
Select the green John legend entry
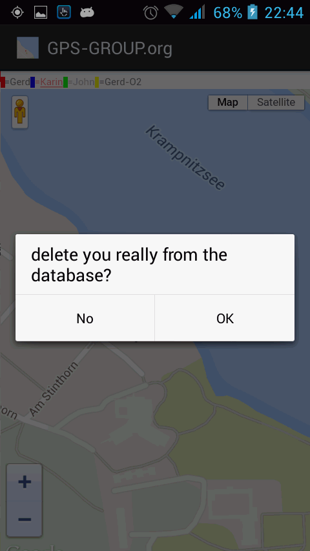[79, 82]
